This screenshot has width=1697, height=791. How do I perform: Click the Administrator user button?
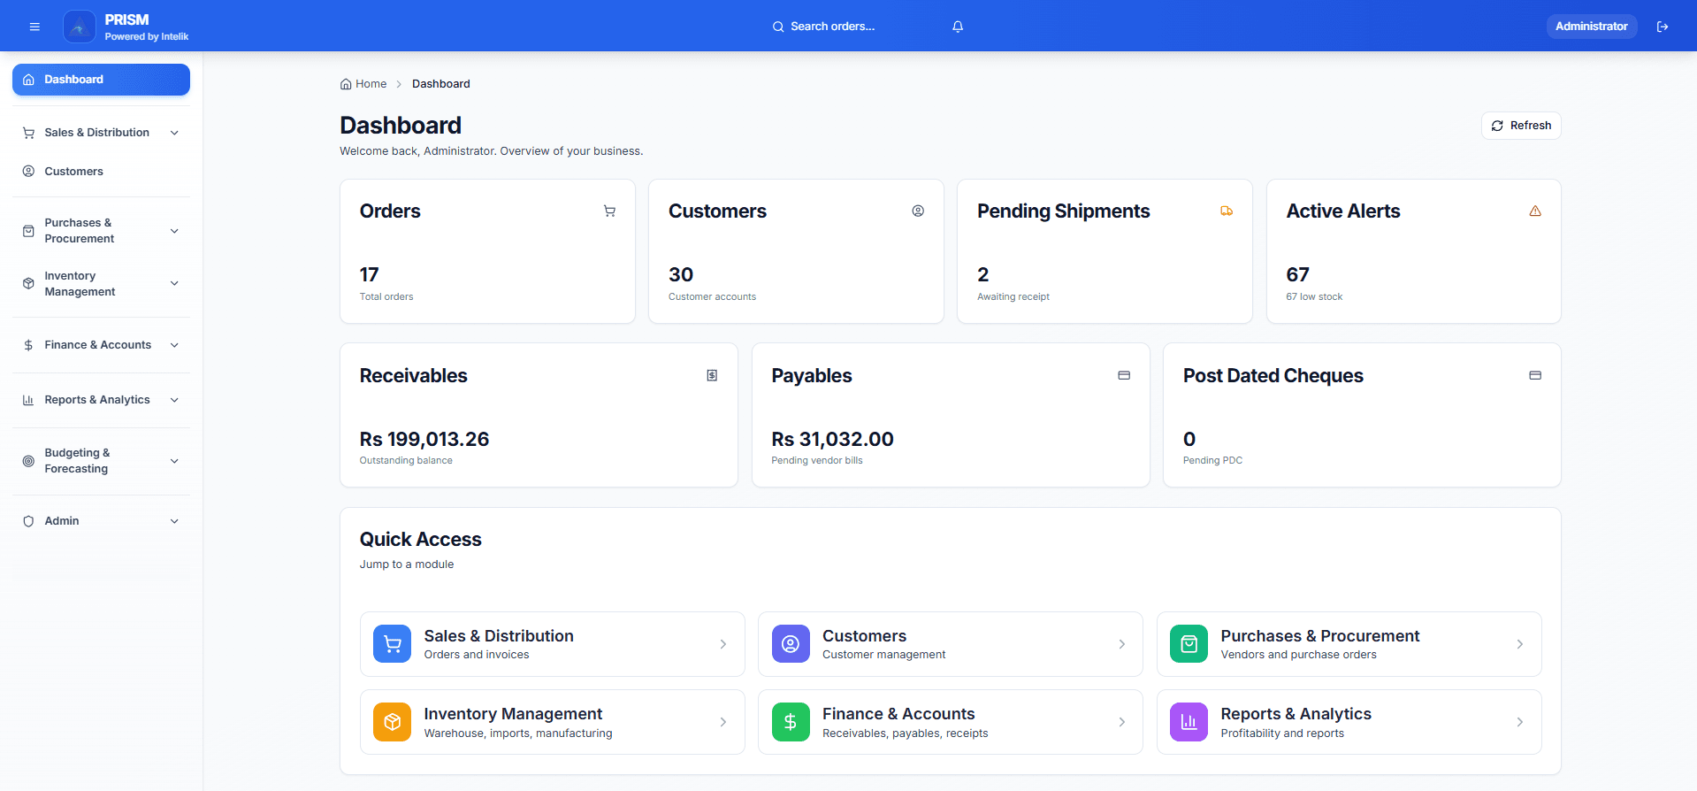coord(1590,27)
